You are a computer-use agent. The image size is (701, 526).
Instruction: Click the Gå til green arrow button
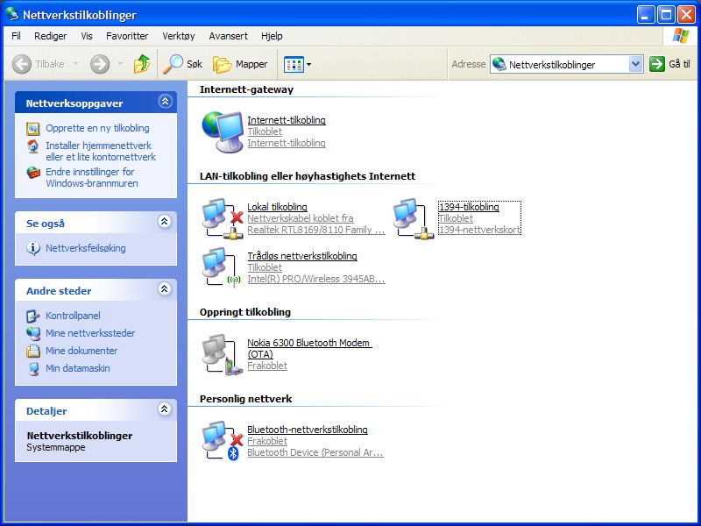click(657, 64)
